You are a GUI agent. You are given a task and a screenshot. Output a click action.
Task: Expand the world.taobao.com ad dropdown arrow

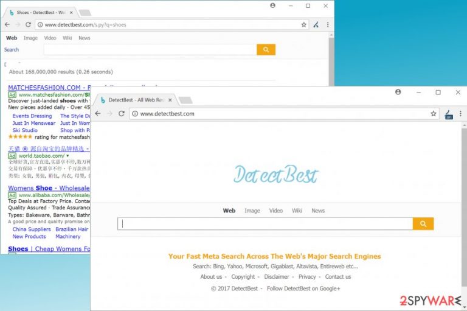pos(67,156)
